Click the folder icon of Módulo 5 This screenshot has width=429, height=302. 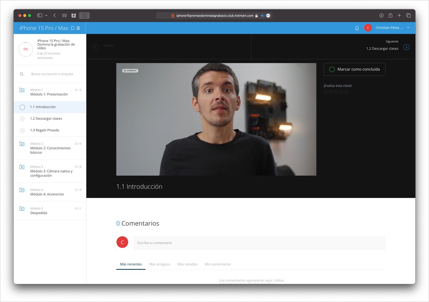coord(22,209)
